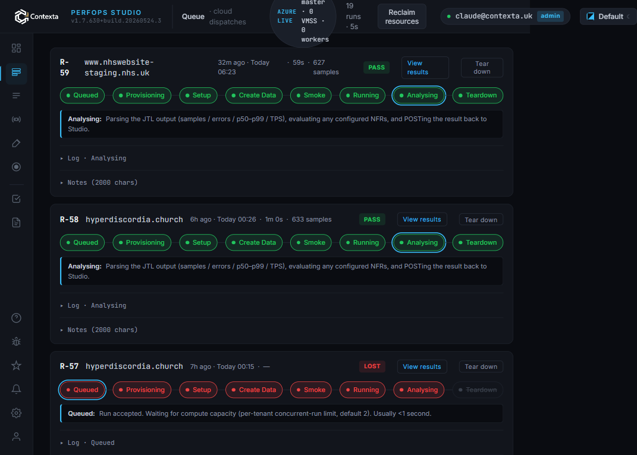Open the text-lines list icon in sidebar
Viewport: 637px width, 455px height.
tap(16, 96)
